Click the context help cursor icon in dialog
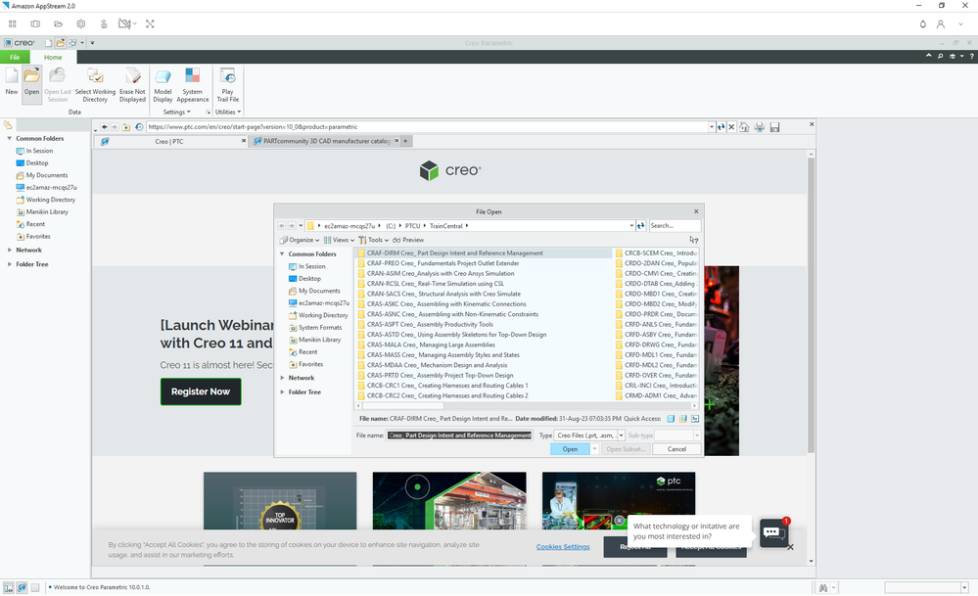The width and height of the screenshot is (978, 596). pyautogui.click(x=693, y=240)
